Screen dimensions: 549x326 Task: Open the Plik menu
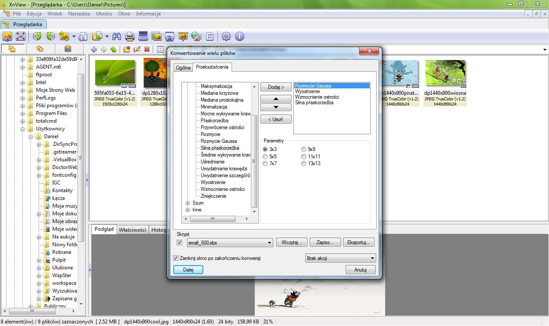coord(17,14)
